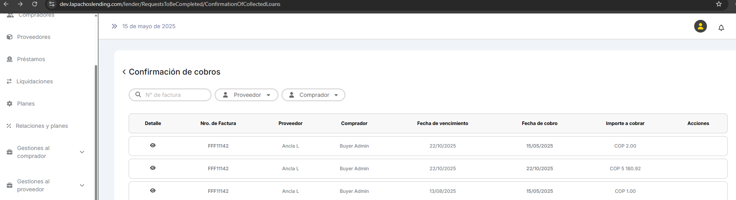Bookmark page with the star icon
The height and width of the screenshot is (200, 736).
pyautogui.click(x=718, y=4)
